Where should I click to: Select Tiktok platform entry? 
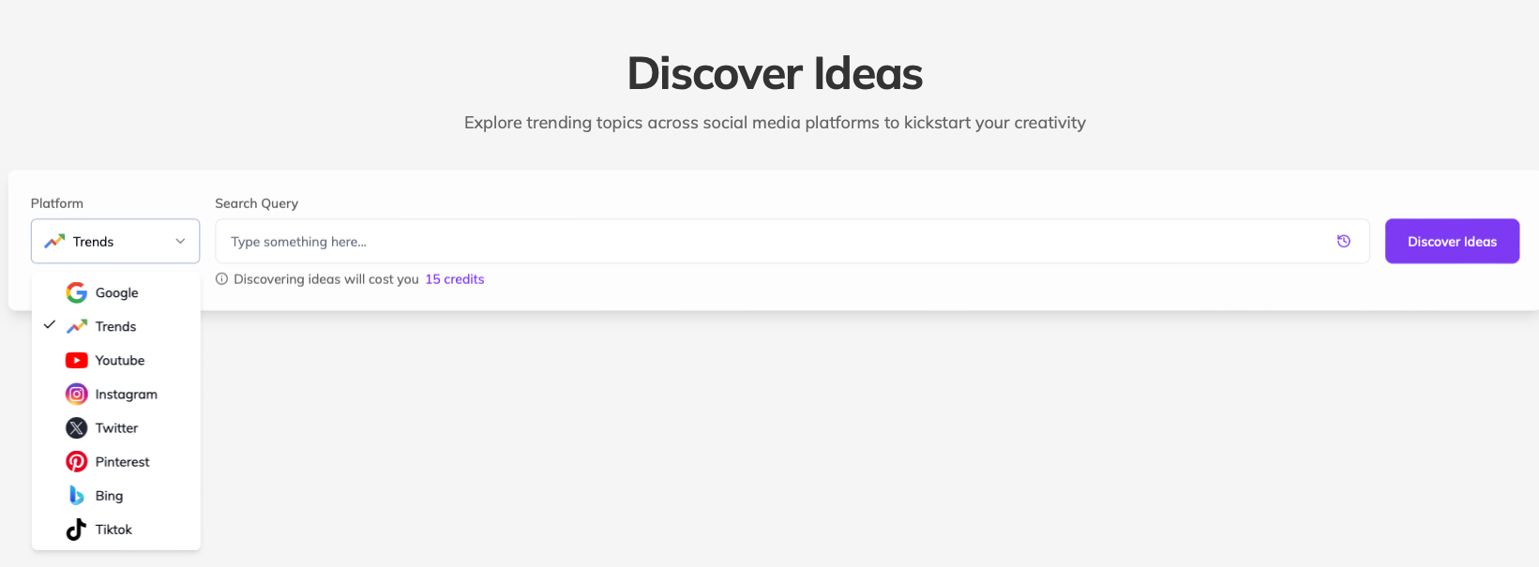[x=116, y=530]
